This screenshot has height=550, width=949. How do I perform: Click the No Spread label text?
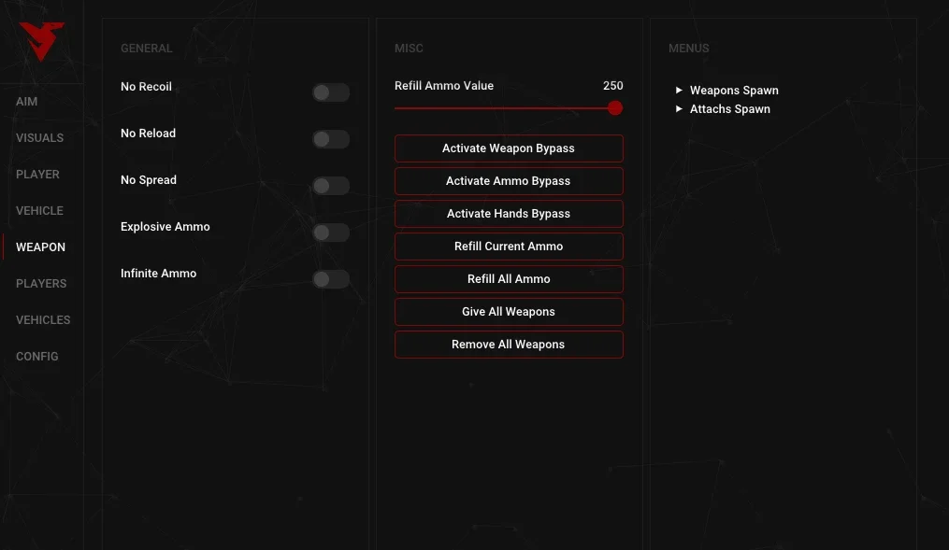pyautogui.click(x=149, y=180)
